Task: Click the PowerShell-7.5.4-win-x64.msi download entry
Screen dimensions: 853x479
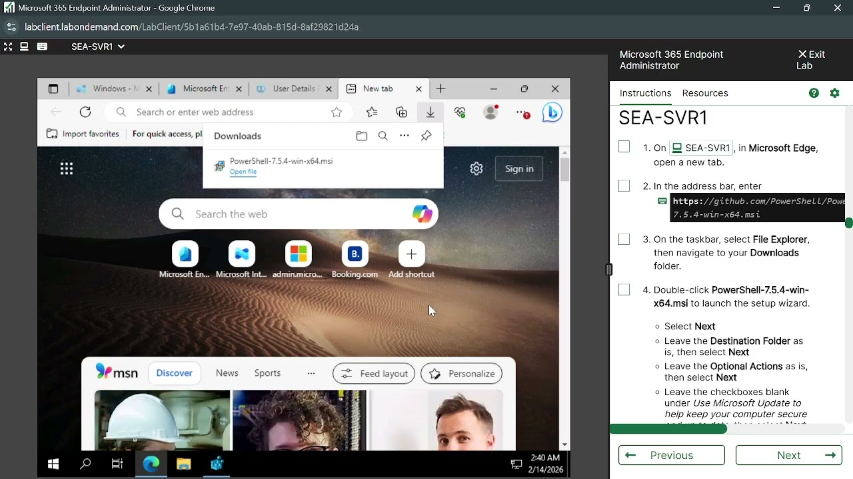Action: [323, 166]
